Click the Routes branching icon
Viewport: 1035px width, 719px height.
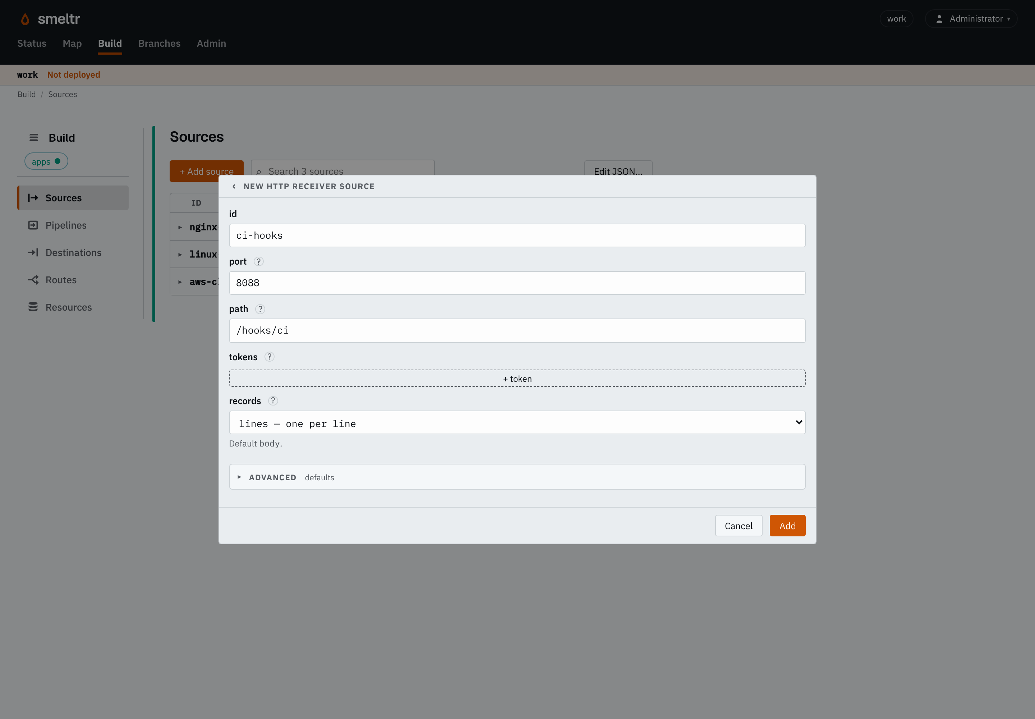pyautogui.click(x=33, y=280)
